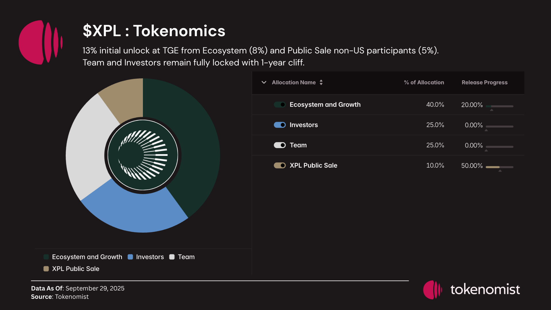Toggle the Ecosystem and Growth switch
551x310 pixels.
click(x=280, y=104)
